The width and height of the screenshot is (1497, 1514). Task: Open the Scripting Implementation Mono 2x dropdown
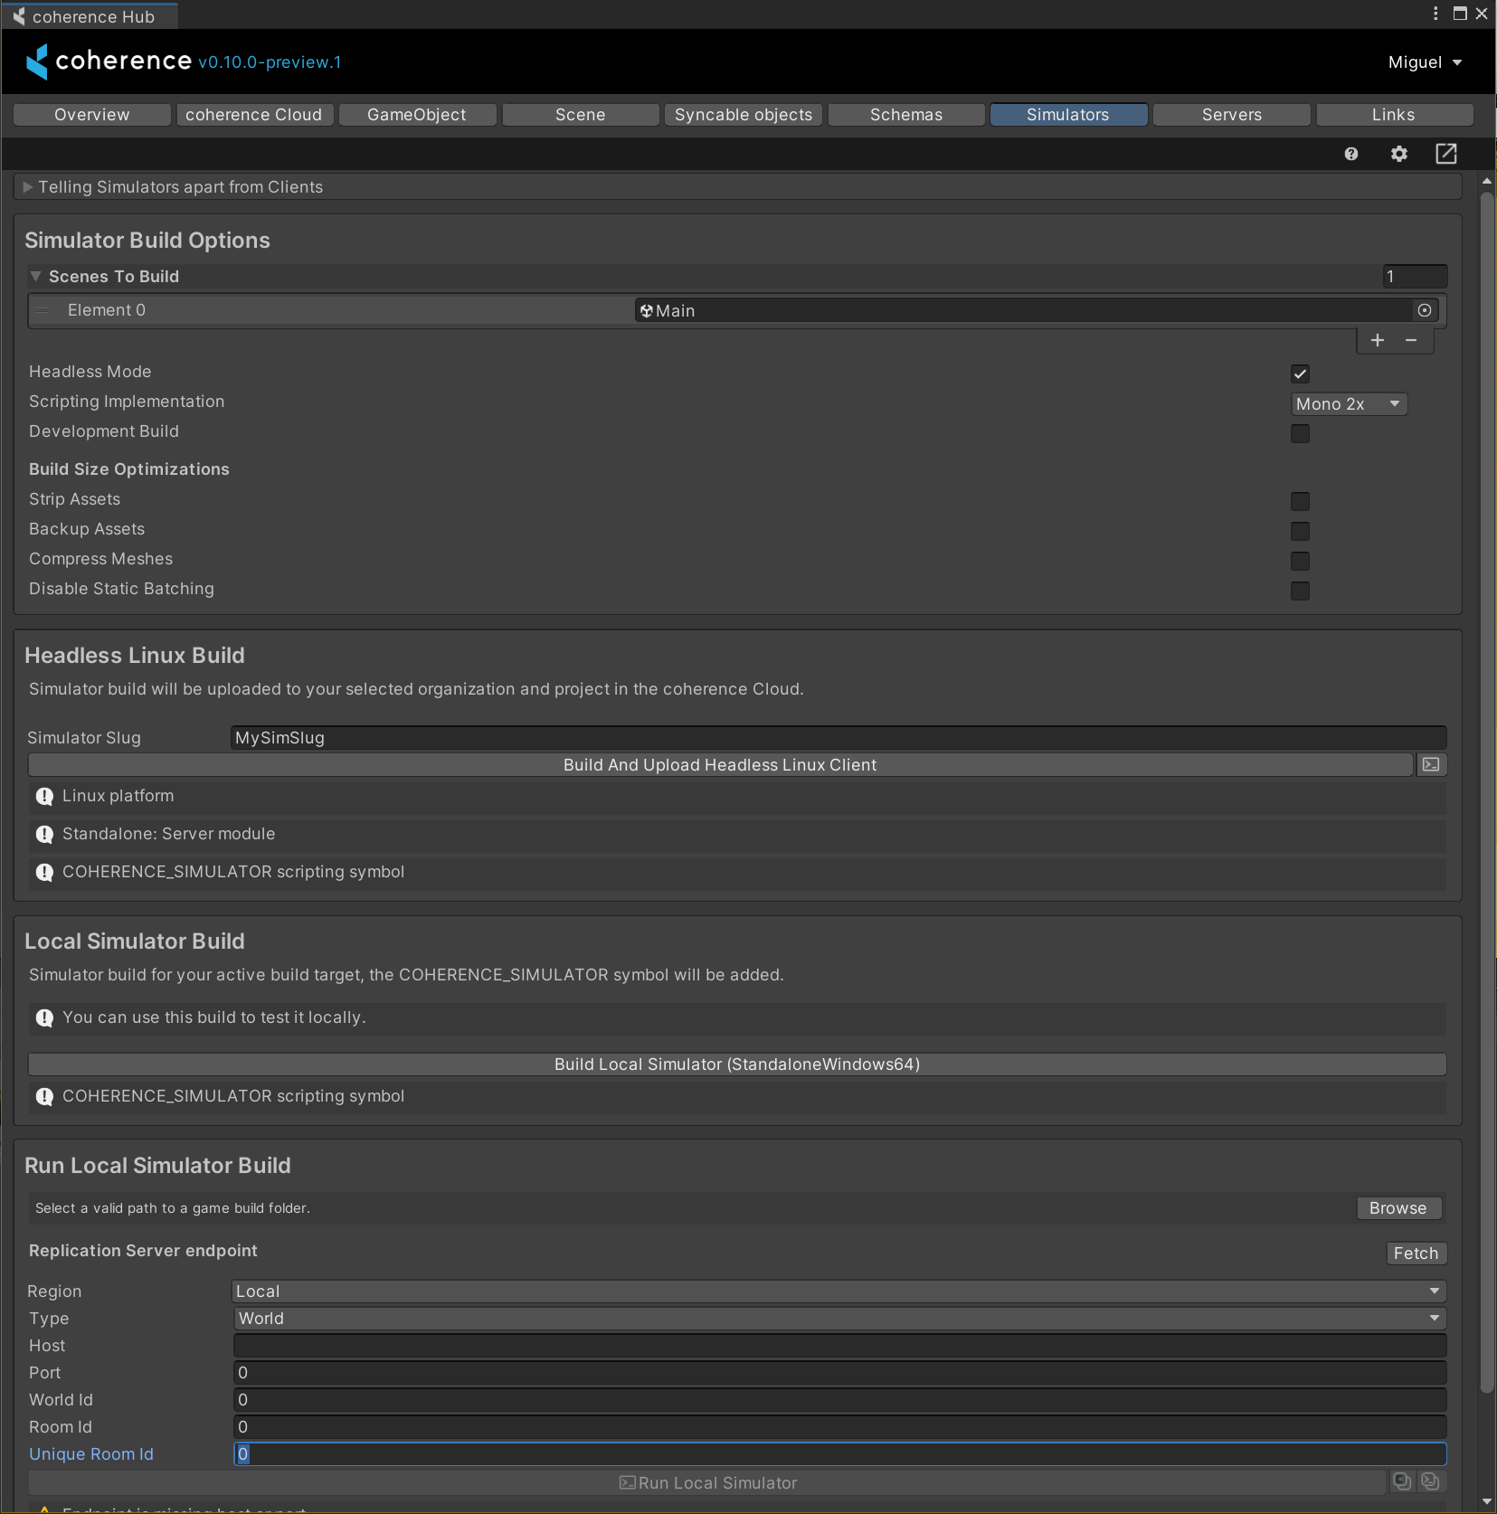pos(1348,404)
